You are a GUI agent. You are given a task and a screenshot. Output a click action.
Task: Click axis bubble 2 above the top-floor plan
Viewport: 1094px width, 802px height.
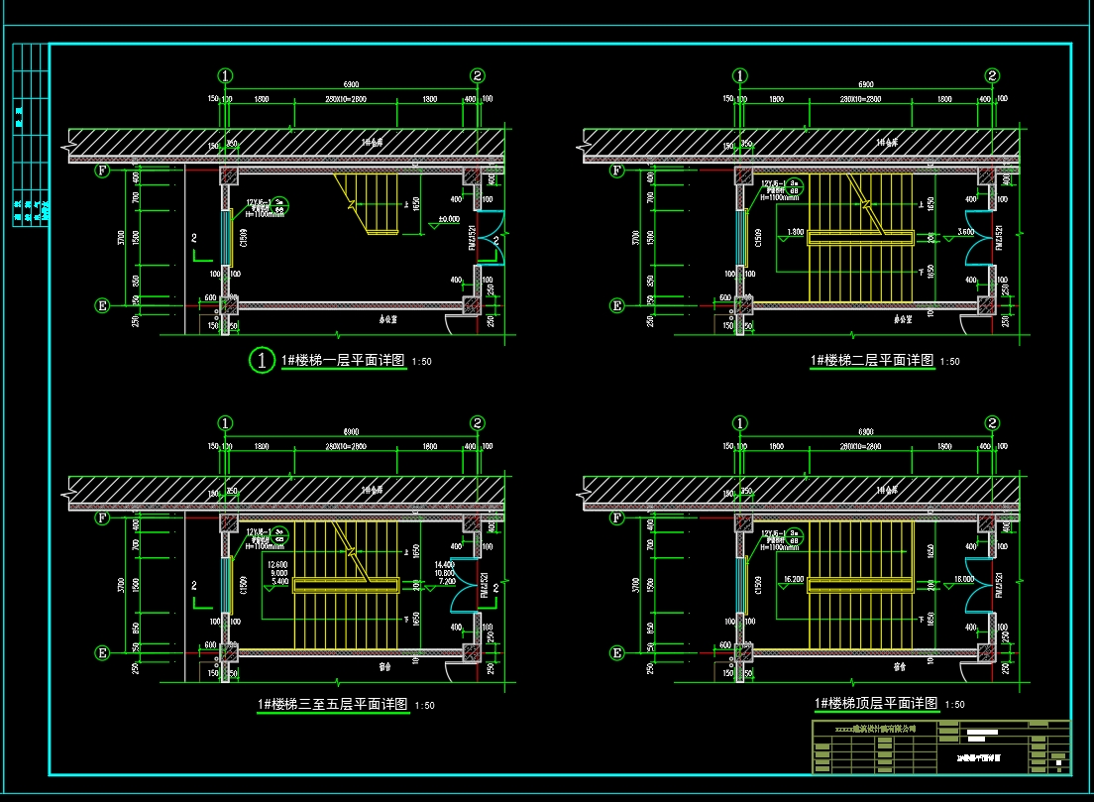992,423
